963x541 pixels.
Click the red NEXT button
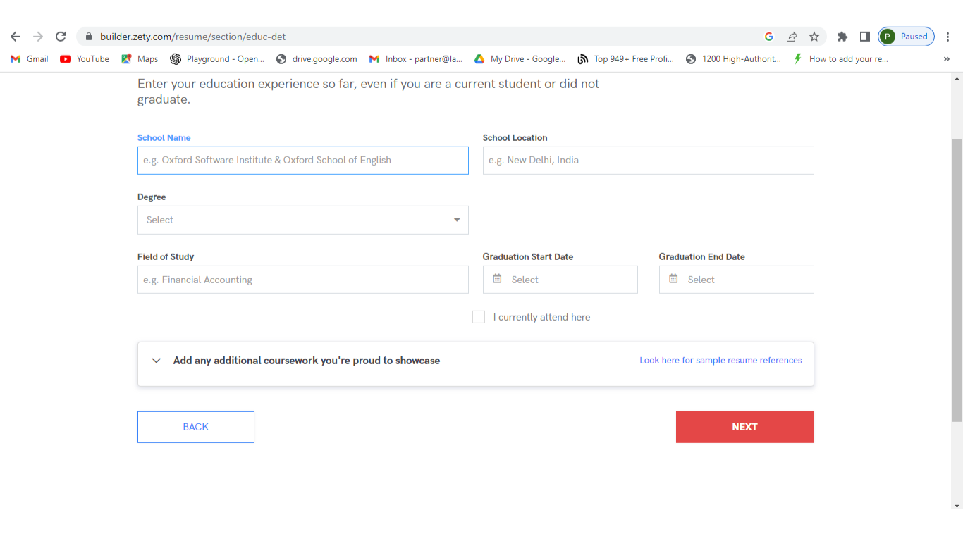(744, 427)
